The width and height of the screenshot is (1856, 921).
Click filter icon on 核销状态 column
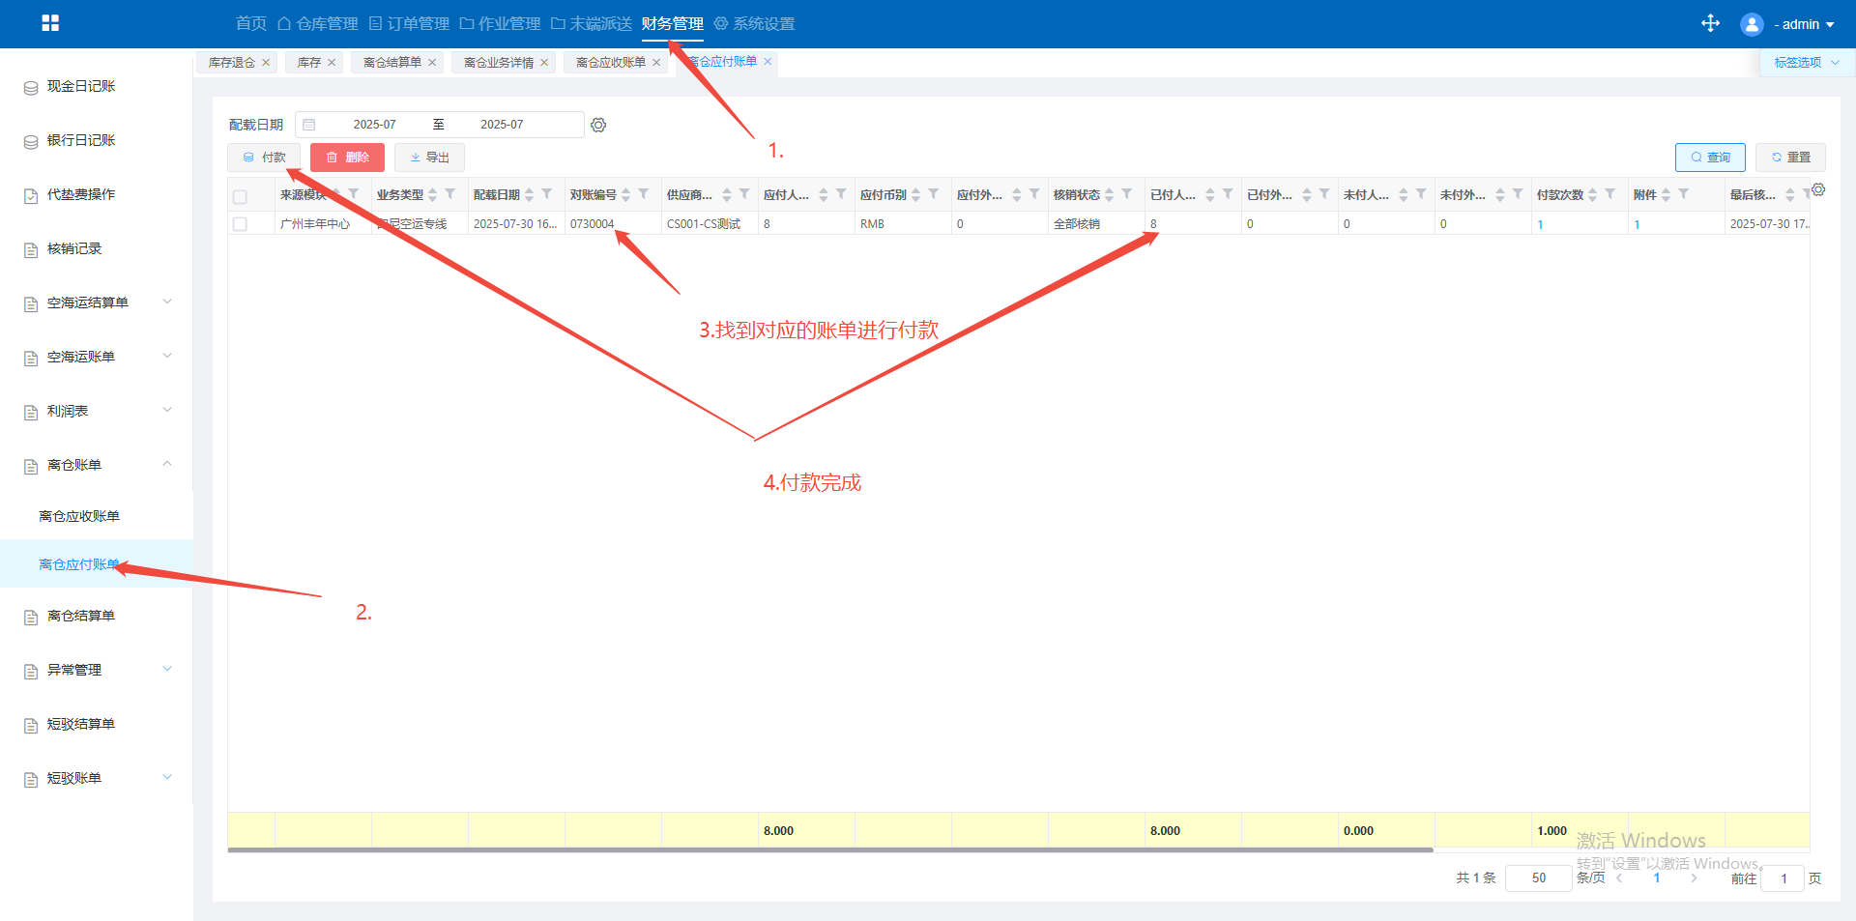coord(1127,194)
